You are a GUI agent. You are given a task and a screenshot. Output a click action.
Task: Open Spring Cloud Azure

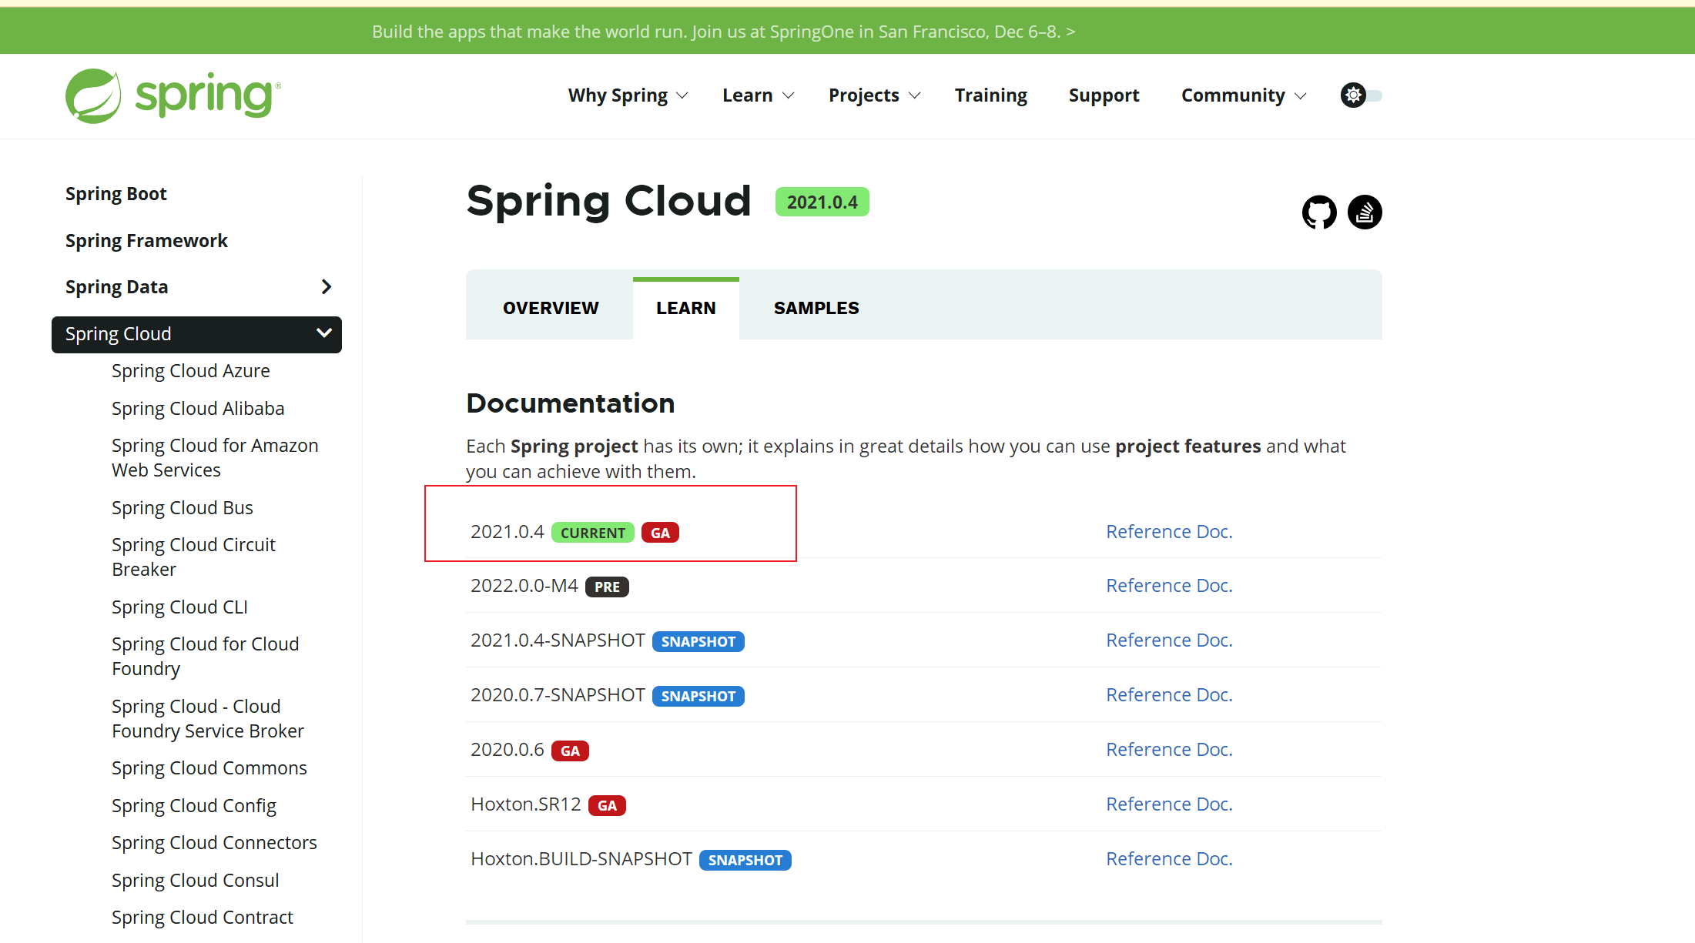point(191,371)
